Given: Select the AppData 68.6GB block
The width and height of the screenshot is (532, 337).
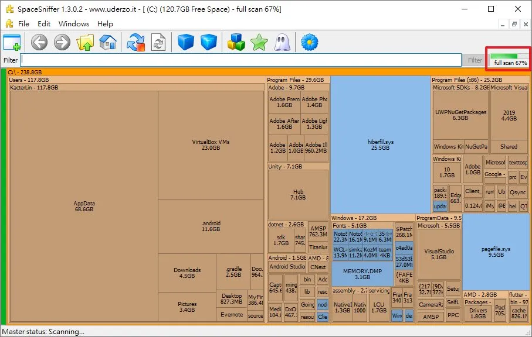Looking at the screenshot, I should [x=84, y=206].
